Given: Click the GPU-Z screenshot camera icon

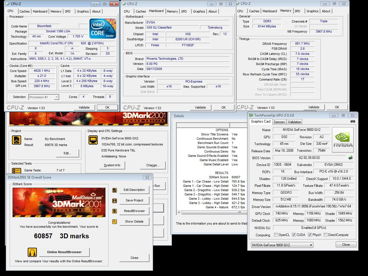Looking at the screenshot, I should click(x=353, y=121).
